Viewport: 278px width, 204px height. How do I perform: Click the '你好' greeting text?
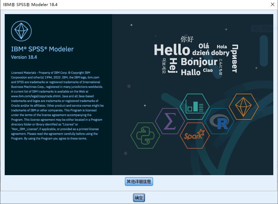coord(187,39)
